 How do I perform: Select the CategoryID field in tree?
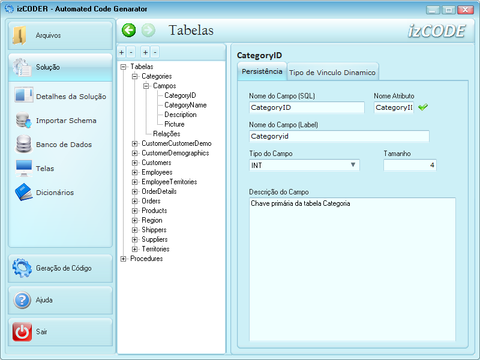click(180, 95)
